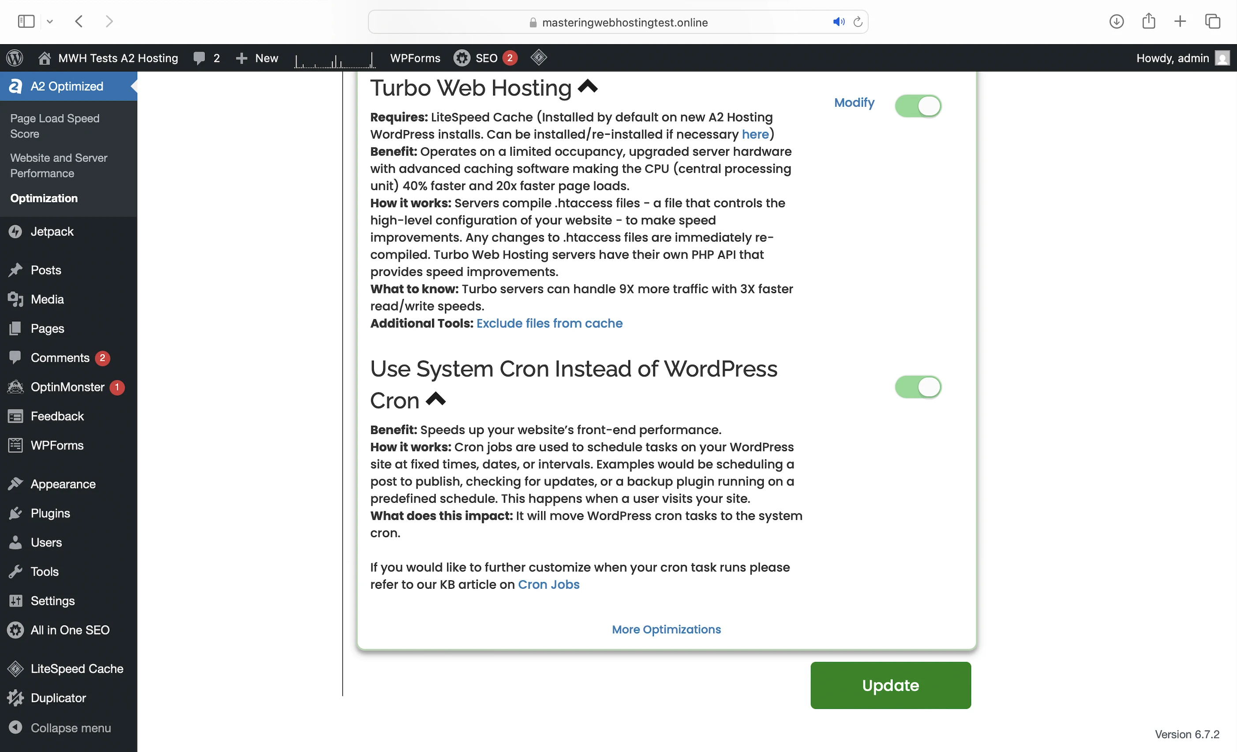The height and width of the screenshot is (752, 1237).
Task: Reload the page with the refresh icon
Action: pos(858,22)
